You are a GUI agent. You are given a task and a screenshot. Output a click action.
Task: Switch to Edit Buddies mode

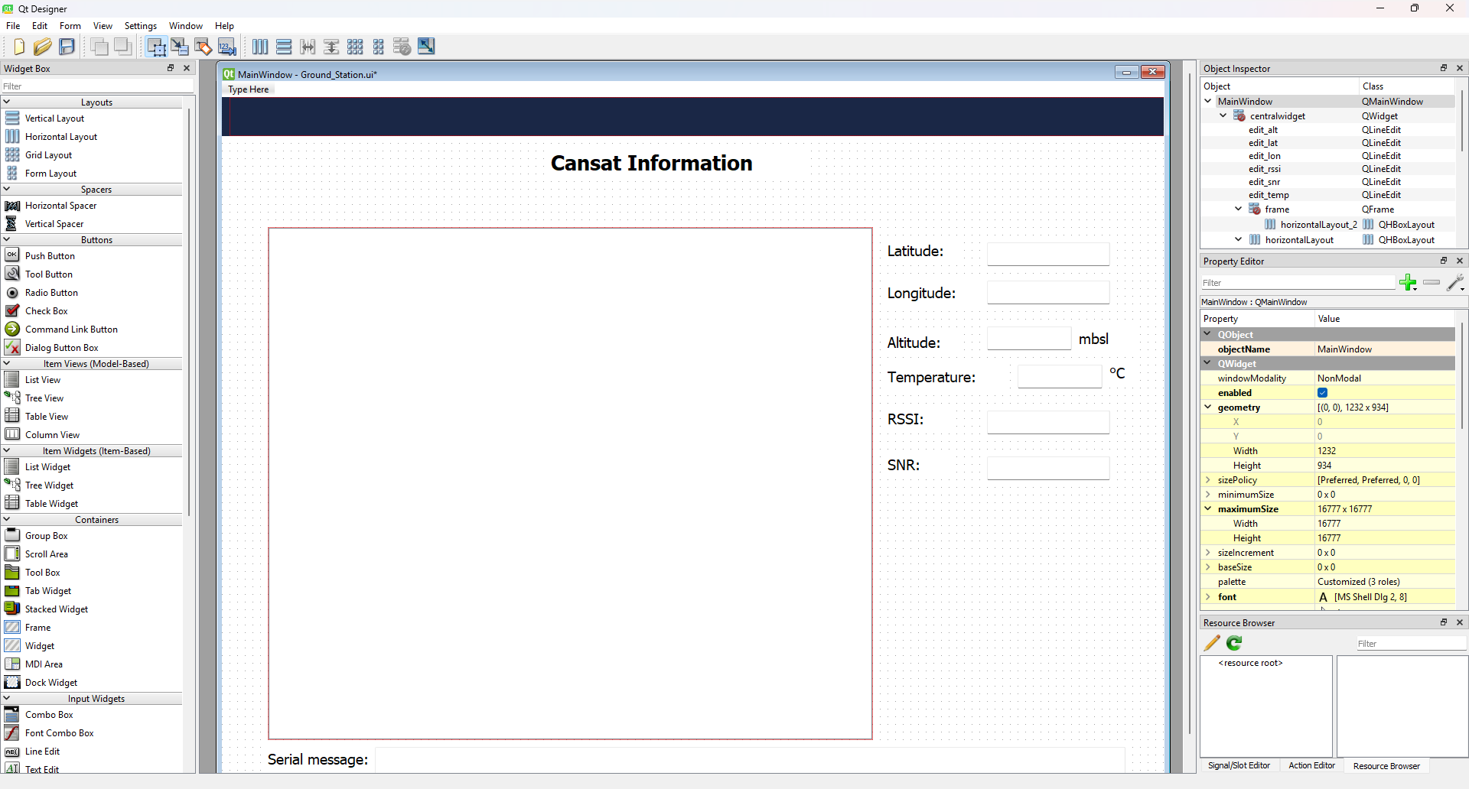(204, 47)
